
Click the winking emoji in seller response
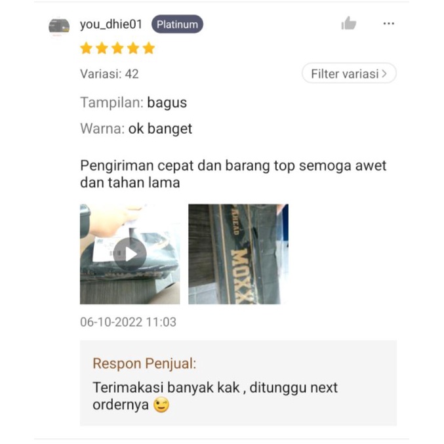pyautogui.click(x=161, y=405)
